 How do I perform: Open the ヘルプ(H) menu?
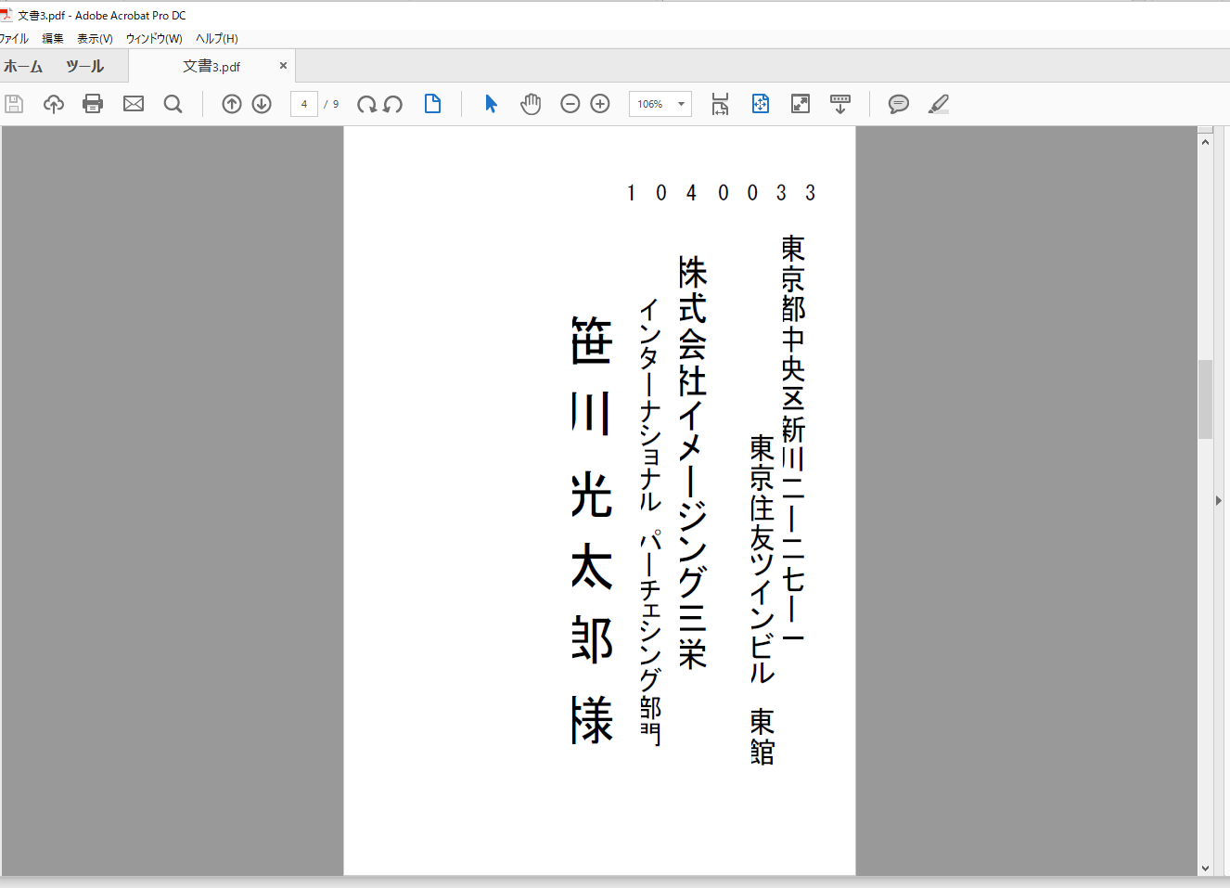tap(217, 38)
